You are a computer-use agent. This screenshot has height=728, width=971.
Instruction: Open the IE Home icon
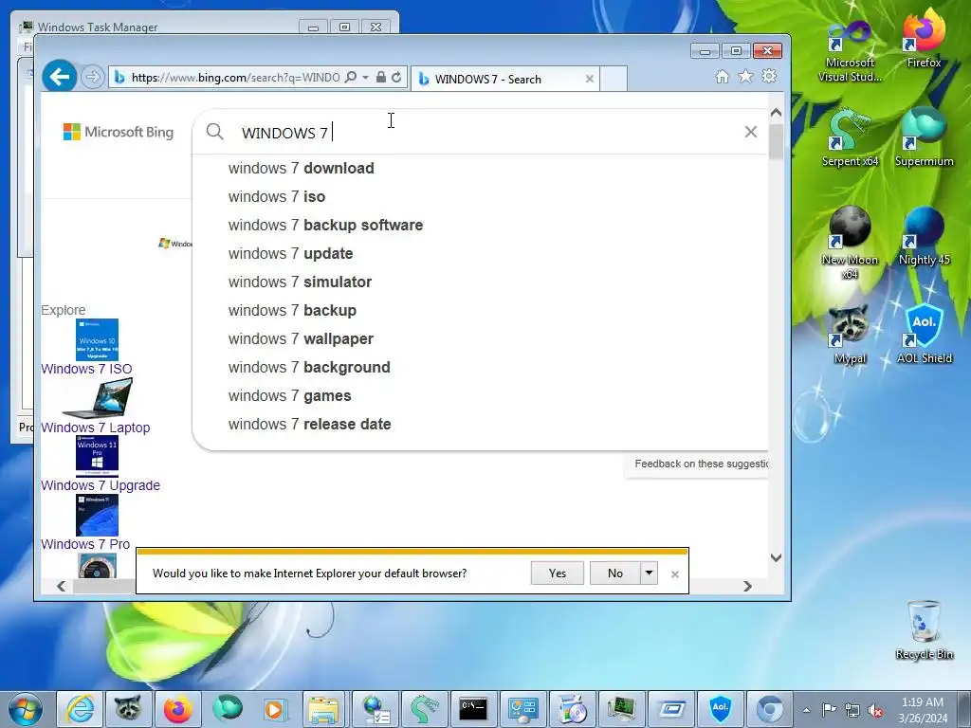[x=722, y=77]
